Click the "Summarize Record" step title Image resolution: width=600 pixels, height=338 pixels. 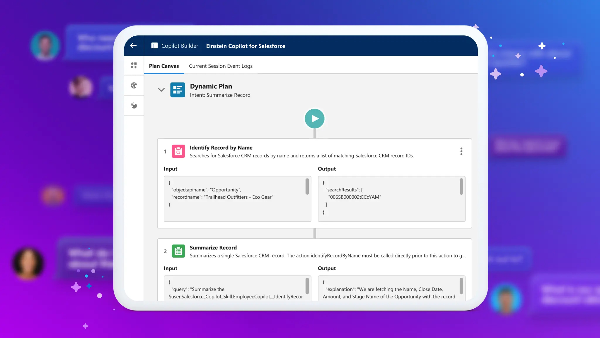pos(213,248)
